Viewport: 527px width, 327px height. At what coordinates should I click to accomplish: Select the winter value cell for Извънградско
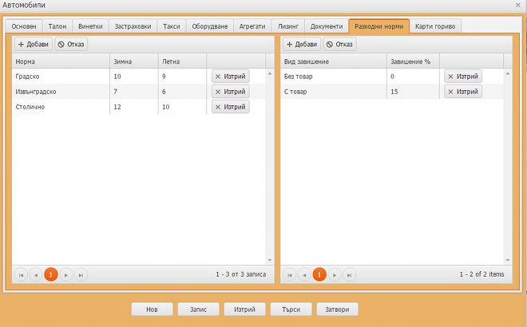pyautogui.click(x=133, y=92)
